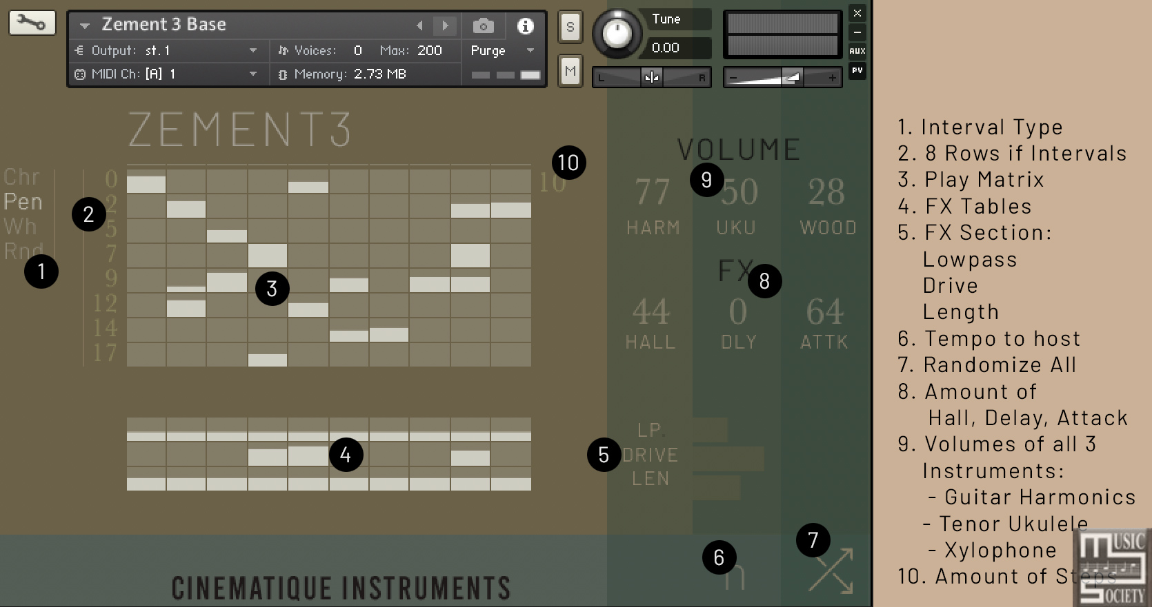Toggle the AUX sends button
Viewport: 1152px width, 607px height.
857,51
